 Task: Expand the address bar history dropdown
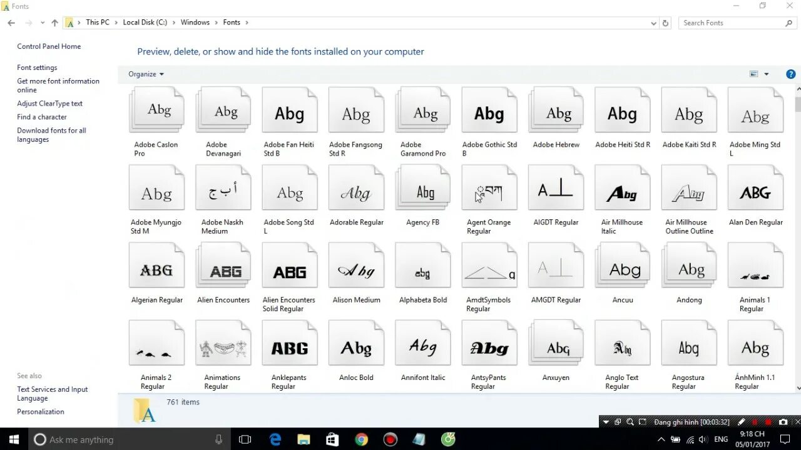(654, 22)
